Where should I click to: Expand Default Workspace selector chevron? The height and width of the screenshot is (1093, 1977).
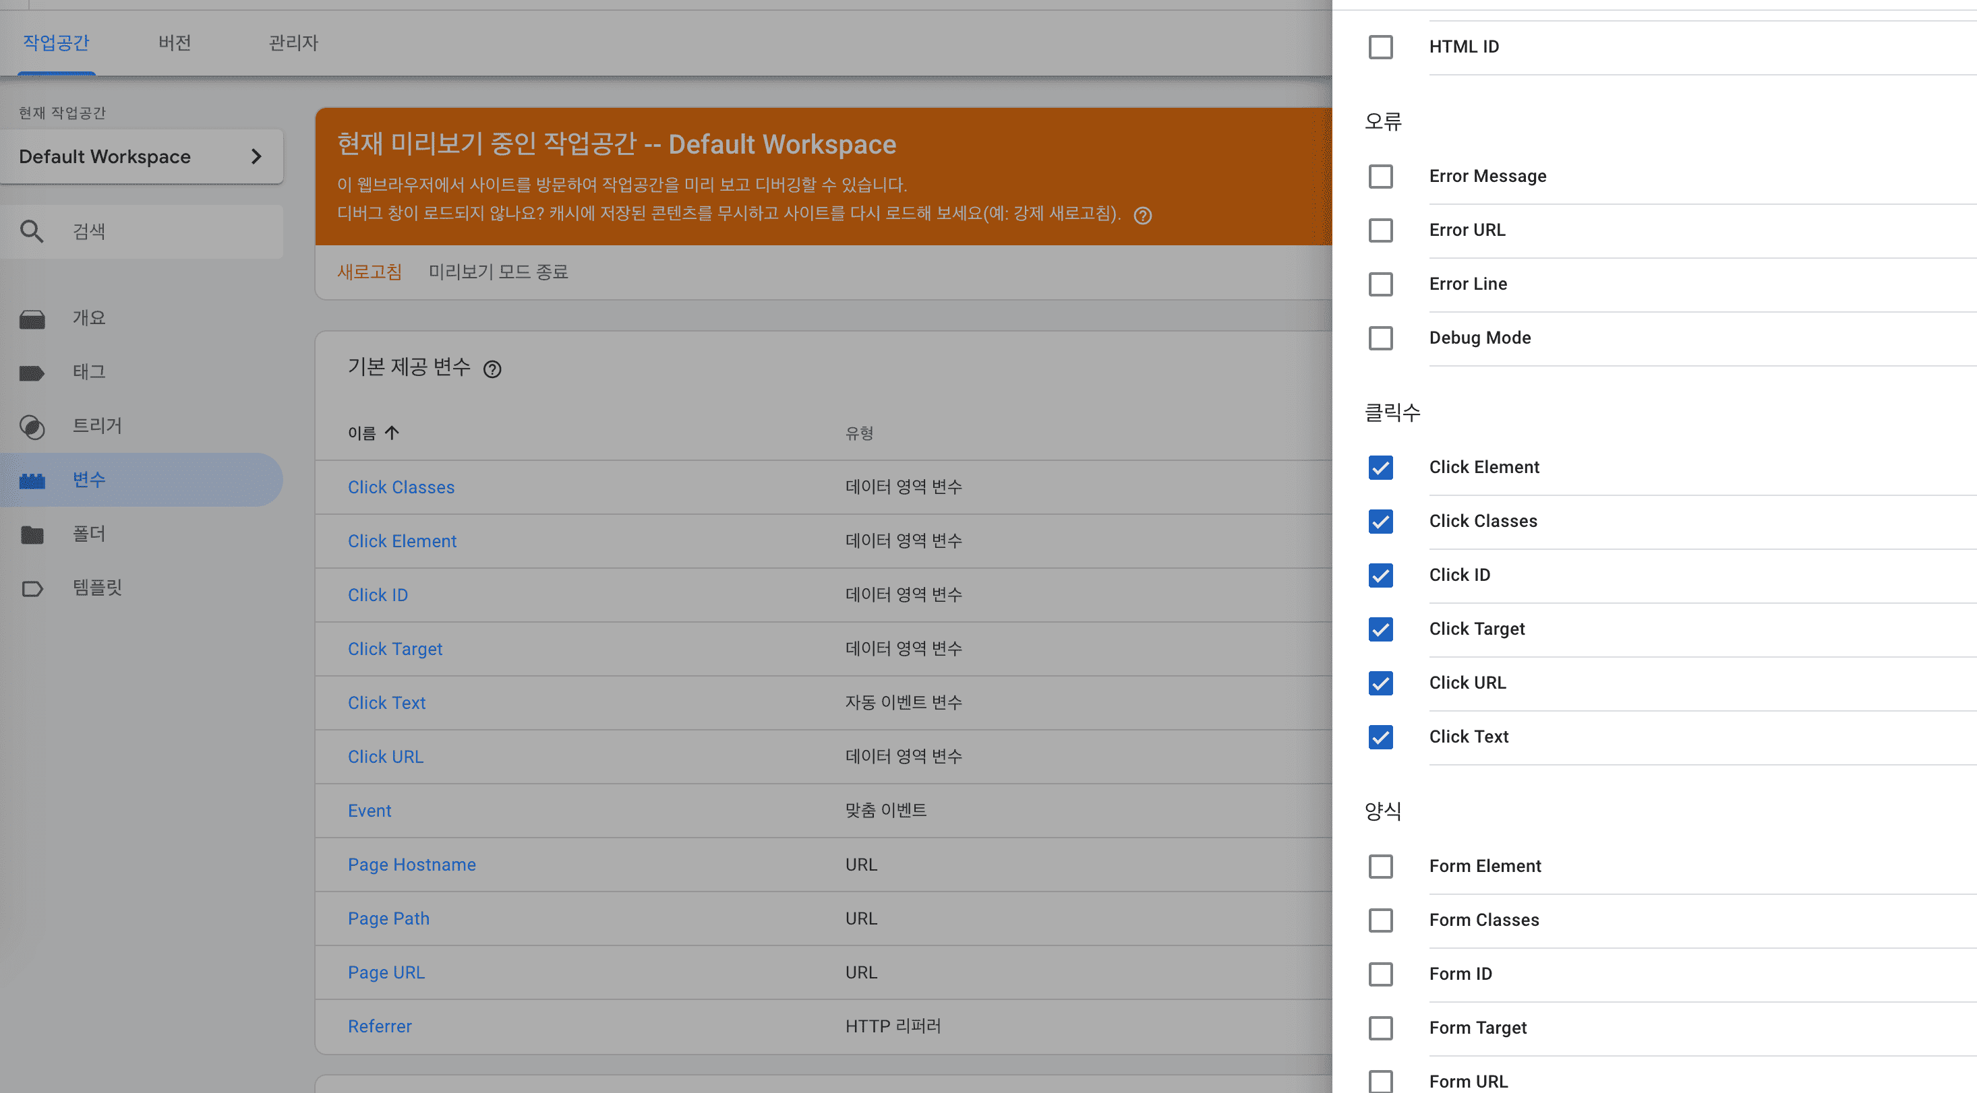(x=256, y=156)
